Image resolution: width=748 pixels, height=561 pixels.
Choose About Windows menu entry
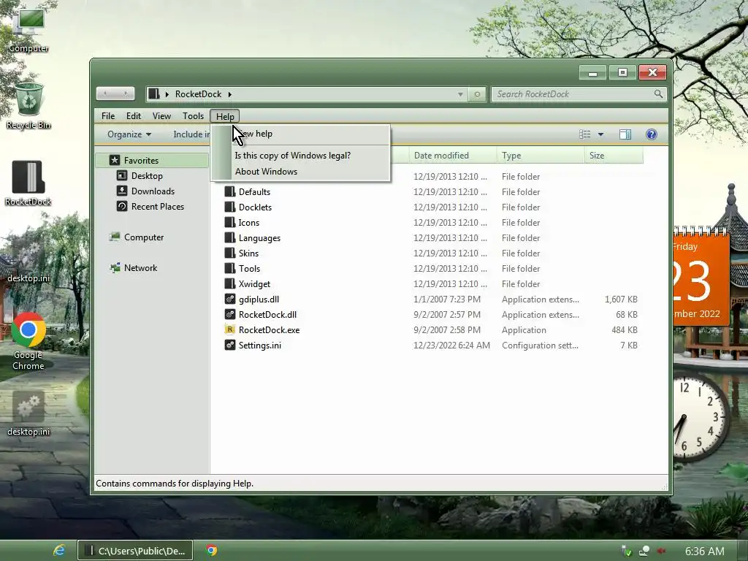tap(300, 172)
